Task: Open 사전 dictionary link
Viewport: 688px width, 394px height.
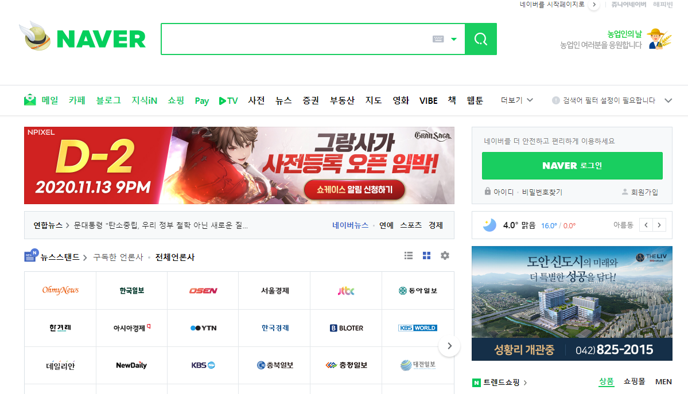Action: click(x=256, y=100)
